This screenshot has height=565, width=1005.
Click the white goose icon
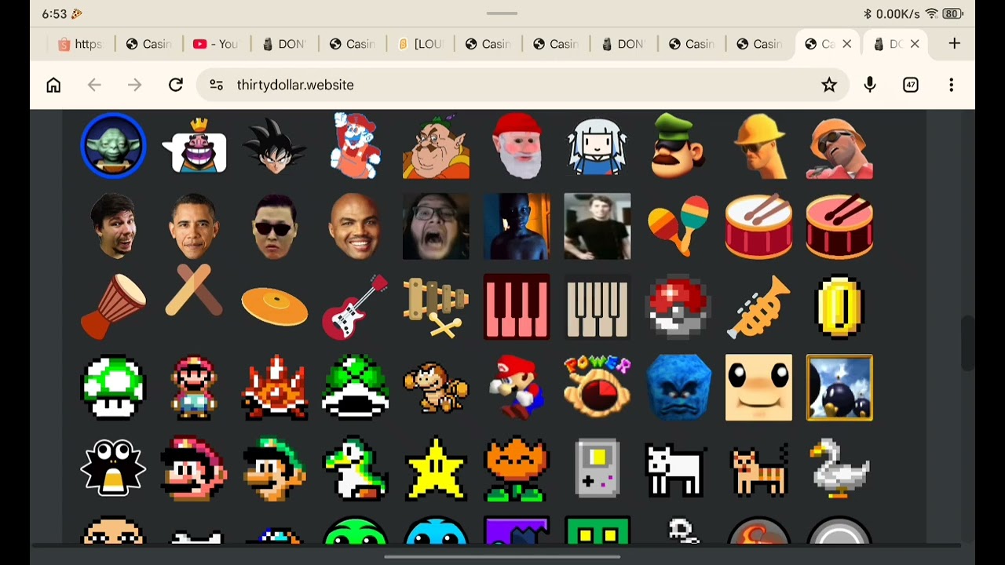tap(839, 468)
